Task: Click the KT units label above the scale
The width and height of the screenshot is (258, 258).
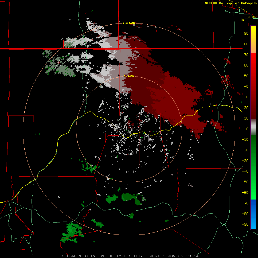Action: [x=245, y=20]
